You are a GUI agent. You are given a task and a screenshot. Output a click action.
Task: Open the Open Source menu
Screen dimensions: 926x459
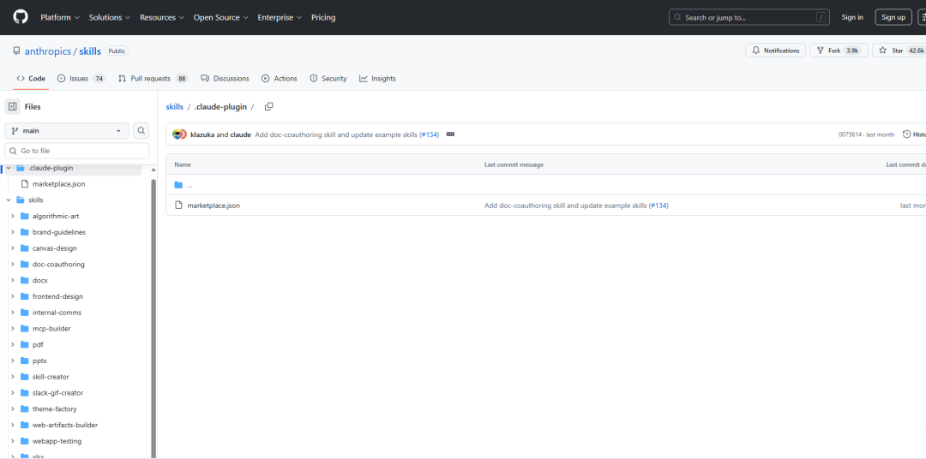click(x=221, y=17)
